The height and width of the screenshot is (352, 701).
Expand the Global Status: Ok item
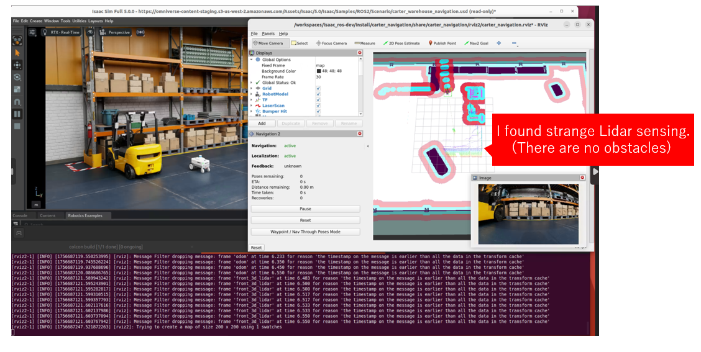click(251, 83)
